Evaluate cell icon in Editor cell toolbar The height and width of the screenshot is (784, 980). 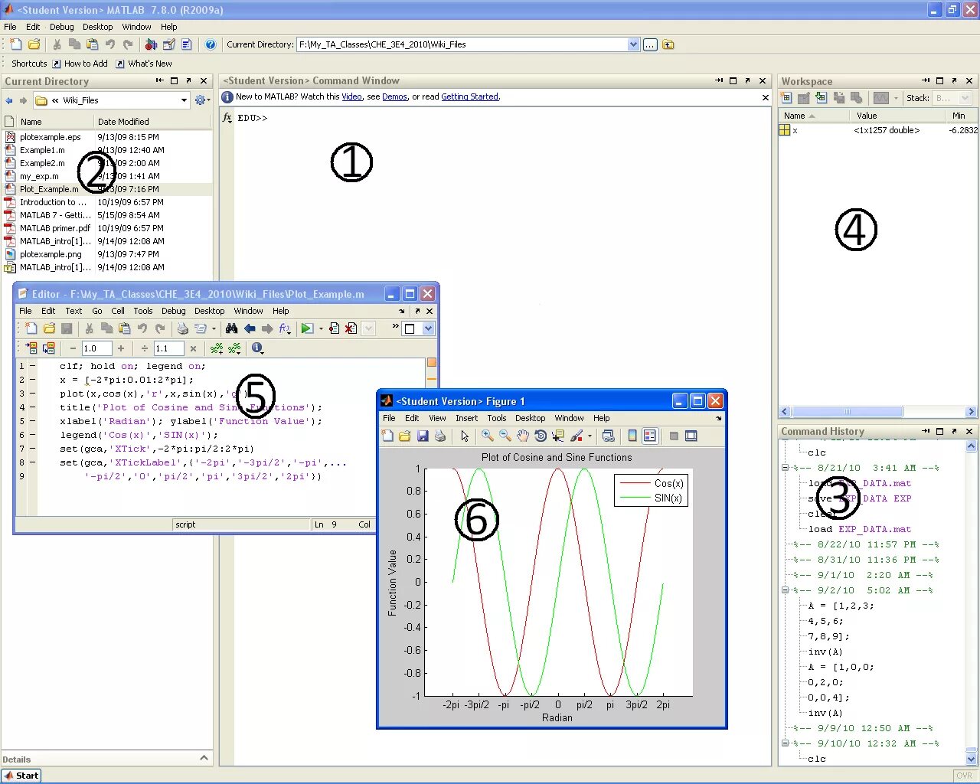click(x=31, y=348)
